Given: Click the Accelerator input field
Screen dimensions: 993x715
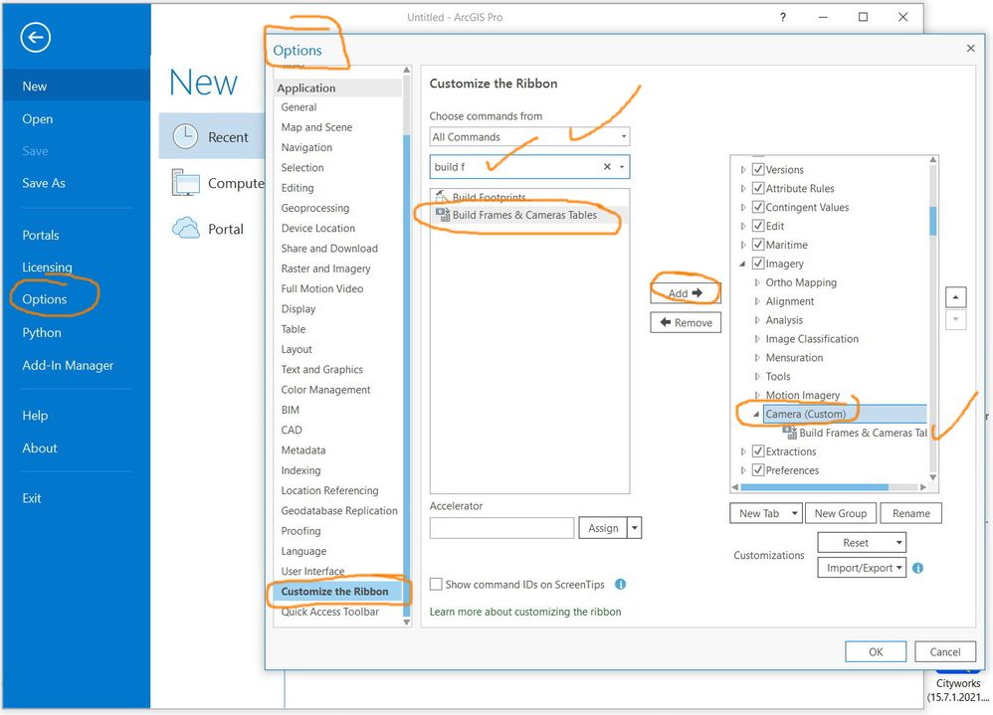Looking at the screenshot, I should click(501, 528).
